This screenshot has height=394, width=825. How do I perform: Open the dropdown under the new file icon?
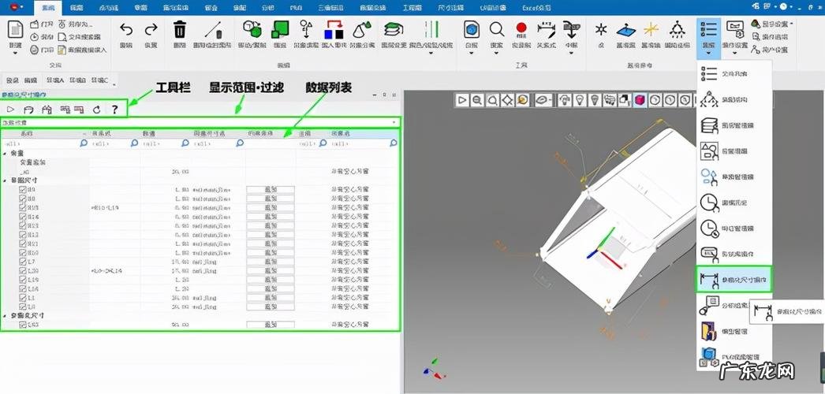pyautogui.click(x=15, y=47)
